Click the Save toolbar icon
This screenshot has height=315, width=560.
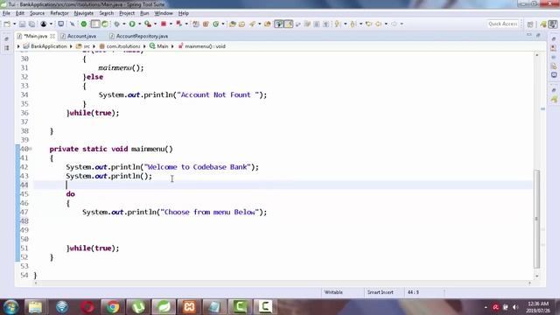[22, 24]
